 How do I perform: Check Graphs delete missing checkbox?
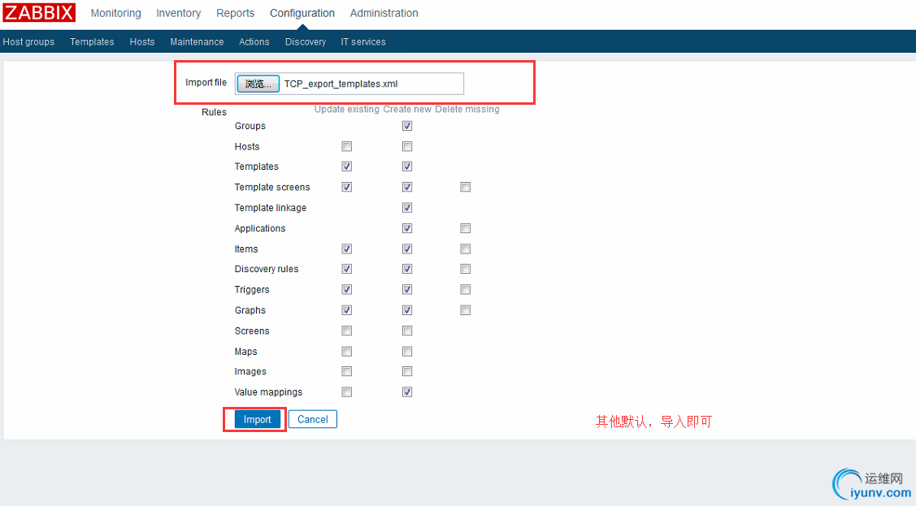[465, 310]
